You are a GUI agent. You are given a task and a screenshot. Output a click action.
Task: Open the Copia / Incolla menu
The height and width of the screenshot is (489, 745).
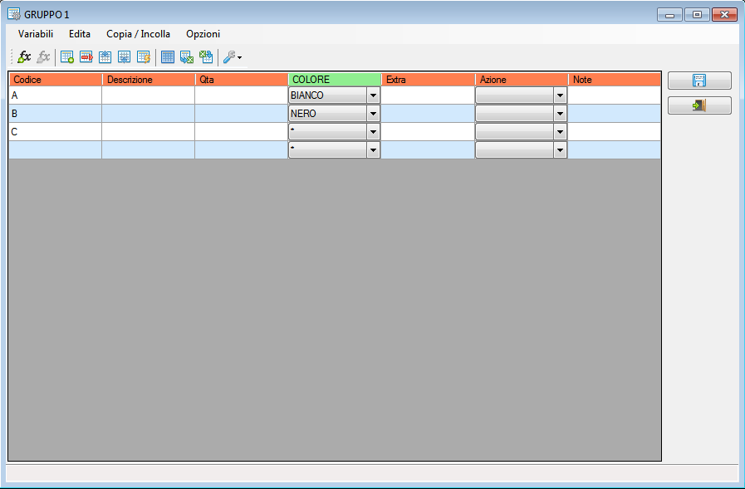[x=138, y=34]
